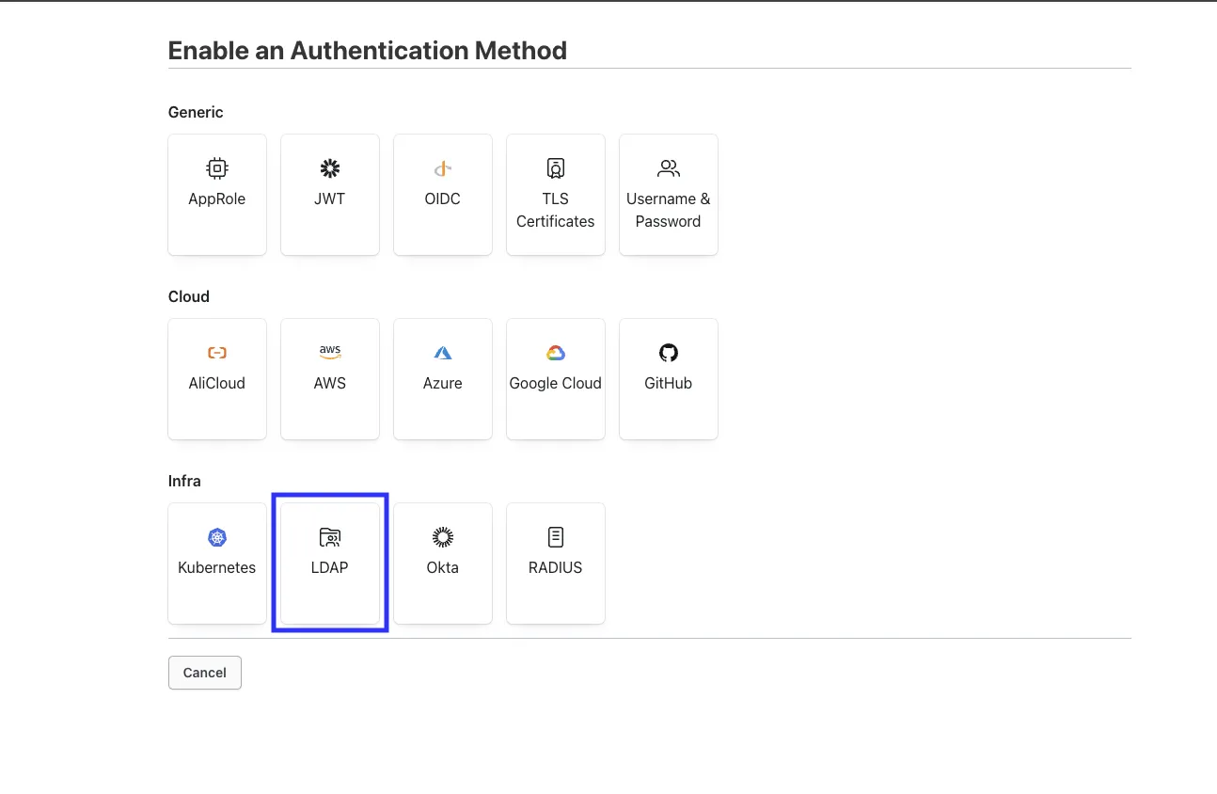Select the AppRole chip icon

(217, 168)
